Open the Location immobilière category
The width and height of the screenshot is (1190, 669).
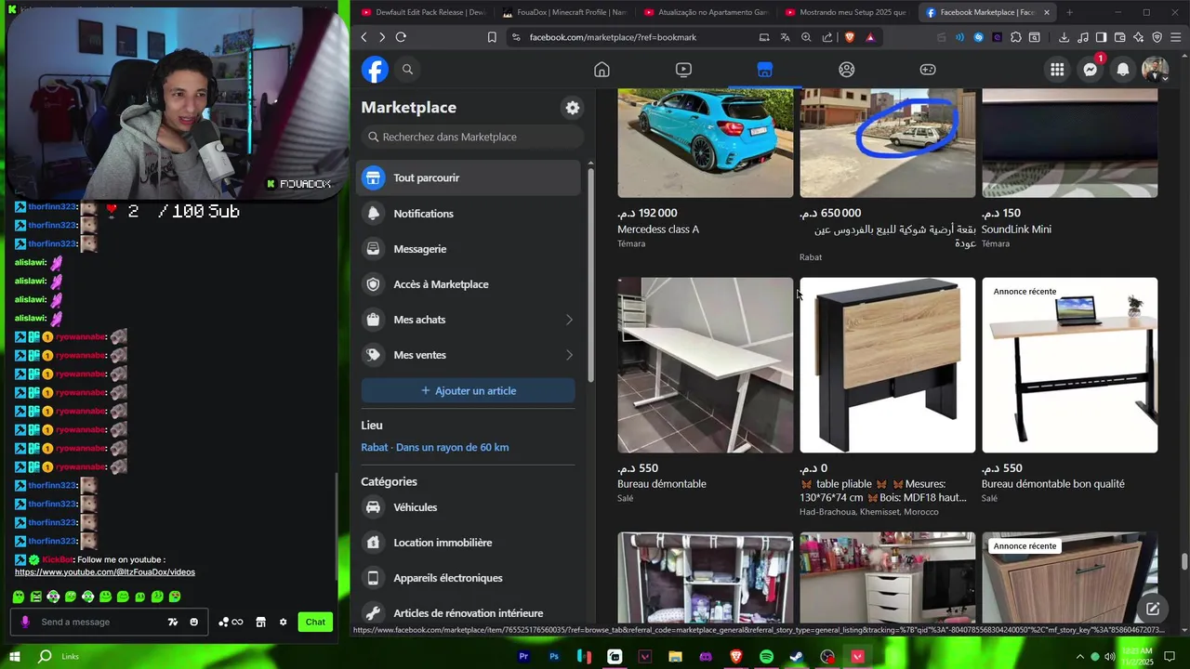point(469,543)
